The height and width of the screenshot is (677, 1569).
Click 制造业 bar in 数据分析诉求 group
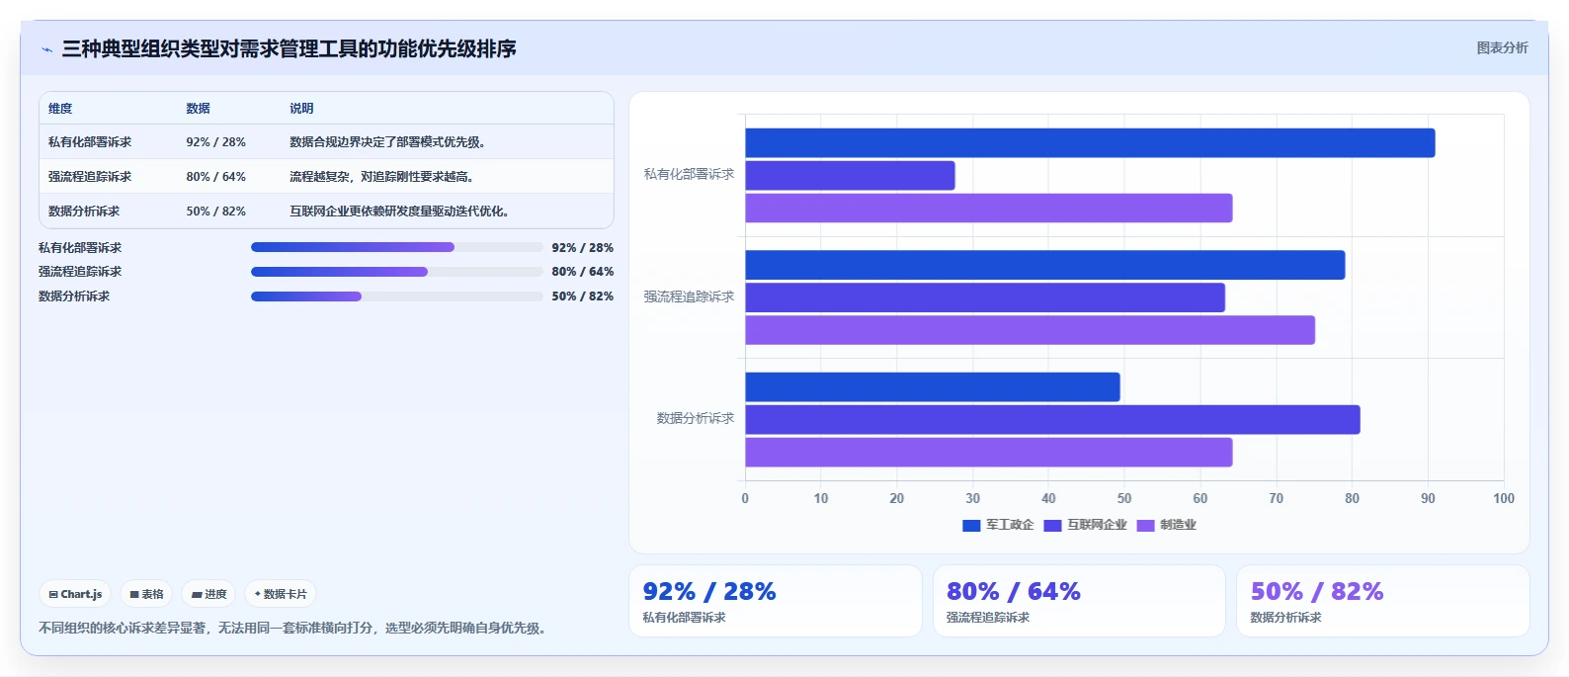click(x=988, y=453)
